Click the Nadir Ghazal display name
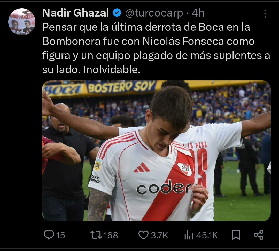This screenshot has height=251, width=279. (x=76, y=13)
